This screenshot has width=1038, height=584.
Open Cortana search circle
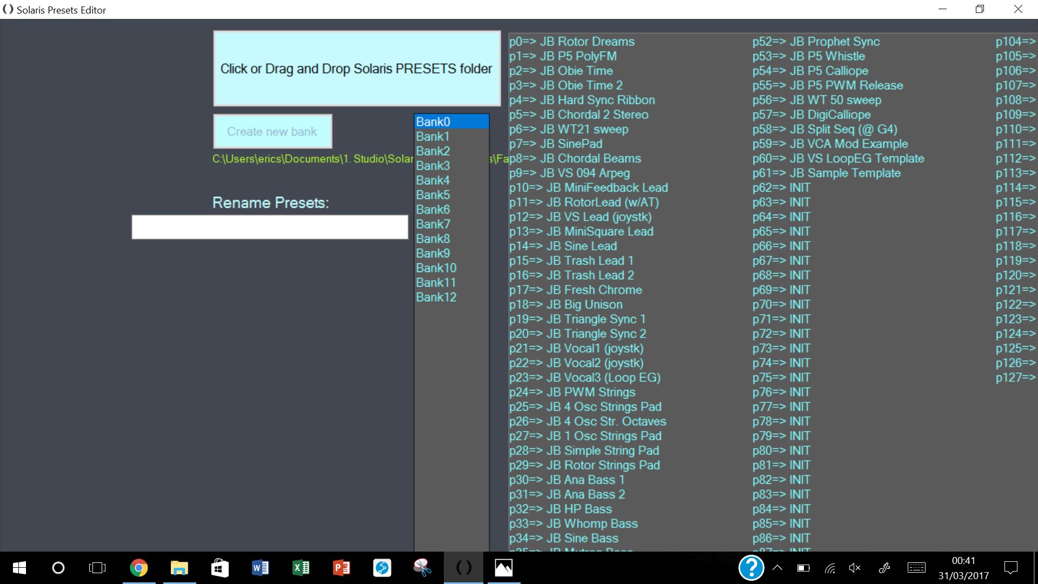pos(58,568)
